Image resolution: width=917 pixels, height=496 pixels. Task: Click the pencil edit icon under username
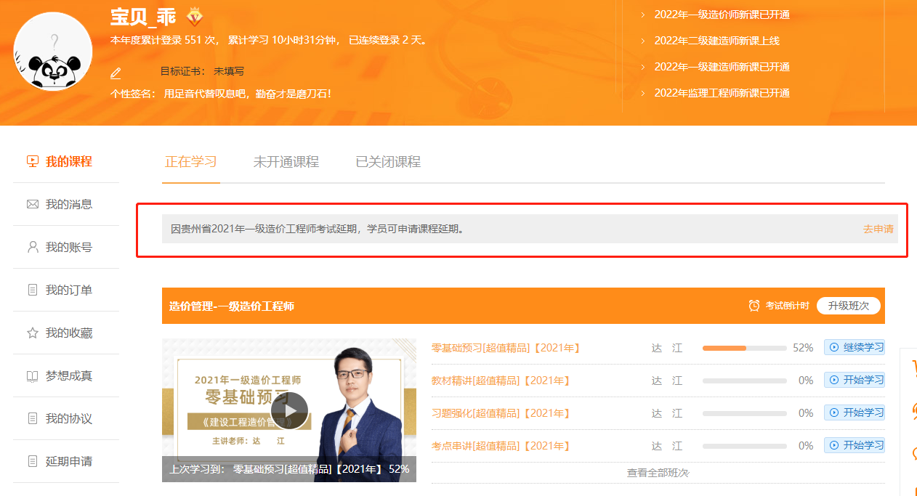(x=116, y=73)
